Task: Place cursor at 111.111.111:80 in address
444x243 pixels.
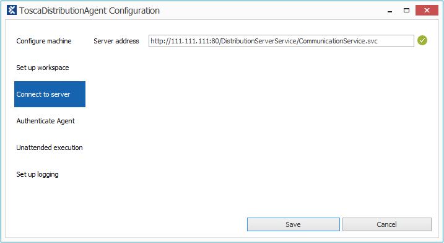Action: click(195, 41)
